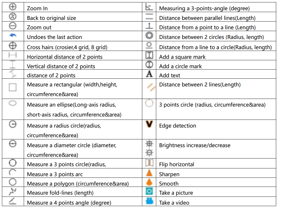Click the blue Undo arrow icon
This screenshot has width=281, height=209.
point(13,36)
